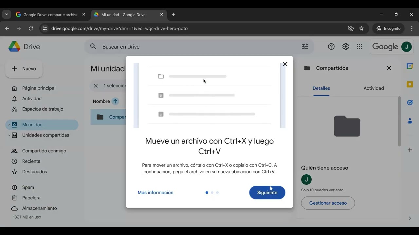
Task: Select the third dialog page dot
Action: coord(217,193)
